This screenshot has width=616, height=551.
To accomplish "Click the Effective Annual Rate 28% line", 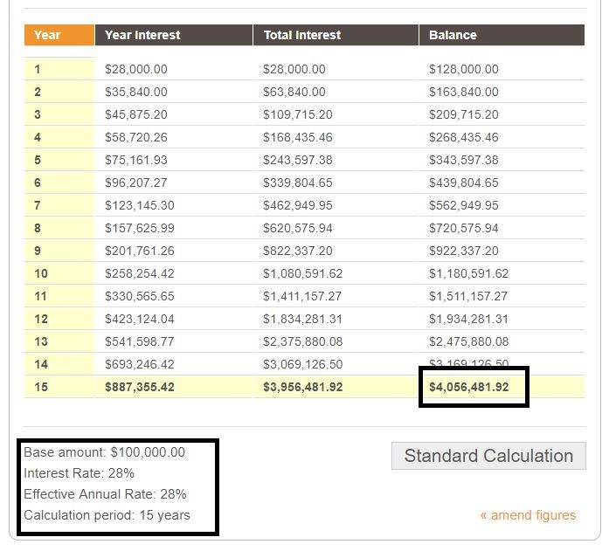I will 105,494.
